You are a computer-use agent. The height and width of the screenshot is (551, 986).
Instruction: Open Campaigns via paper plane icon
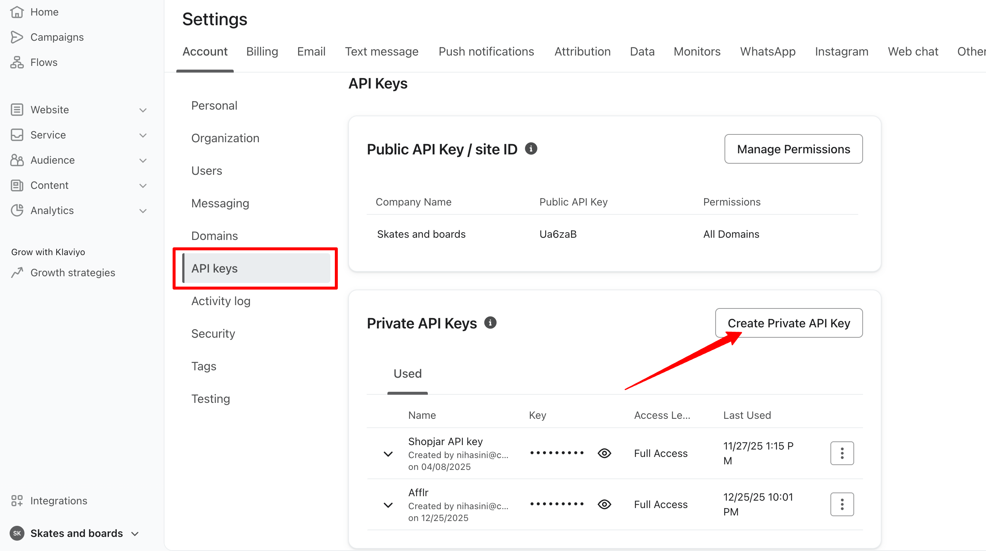click(x=17, y=37)
